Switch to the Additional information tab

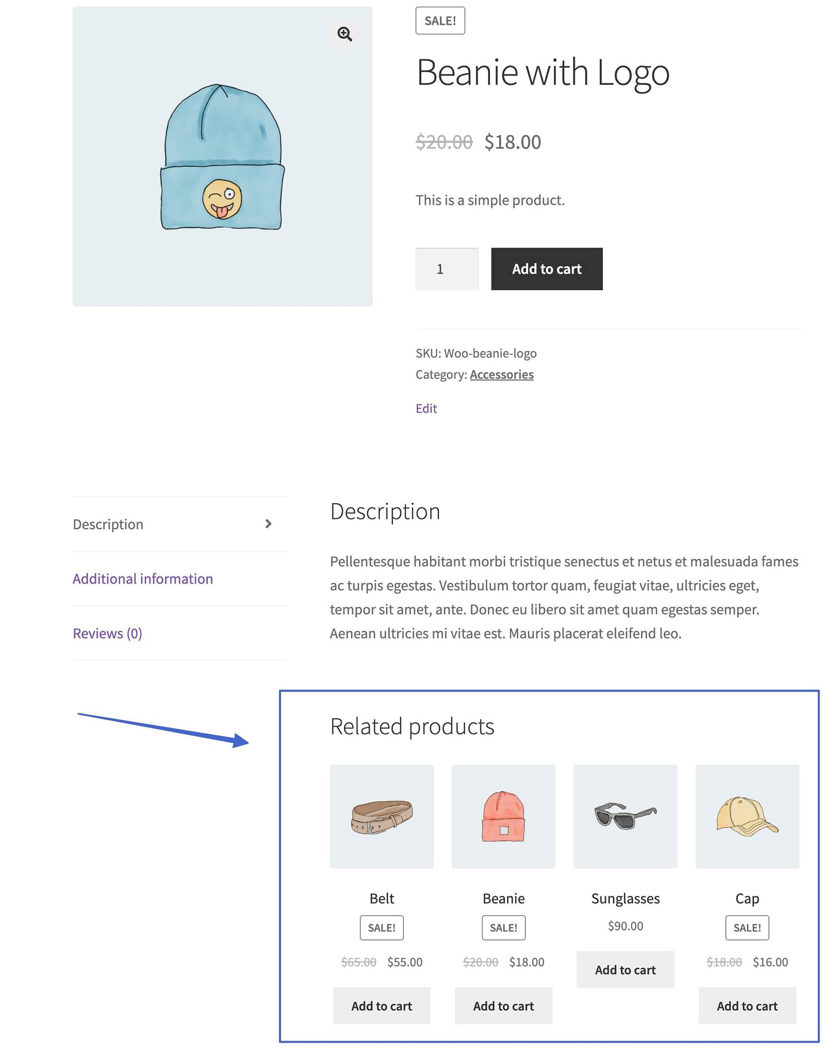[x=143, y=579]
